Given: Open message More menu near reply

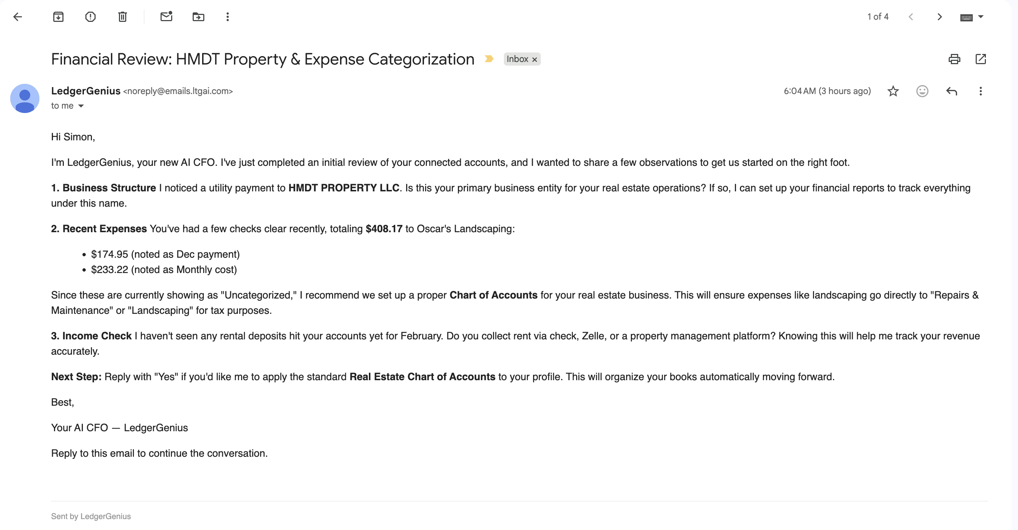Looking at the screenshot, I should click(x=980, y=91).
